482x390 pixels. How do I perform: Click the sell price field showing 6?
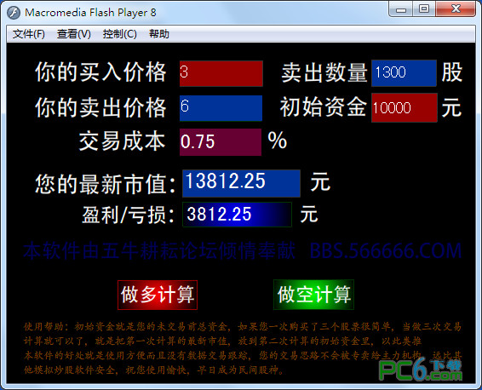[x=221, y=108]
